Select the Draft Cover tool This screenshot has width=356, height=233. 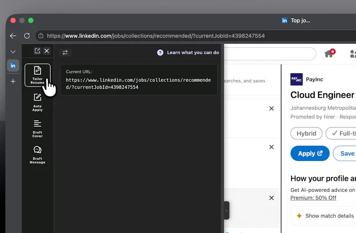click(37, 129)
